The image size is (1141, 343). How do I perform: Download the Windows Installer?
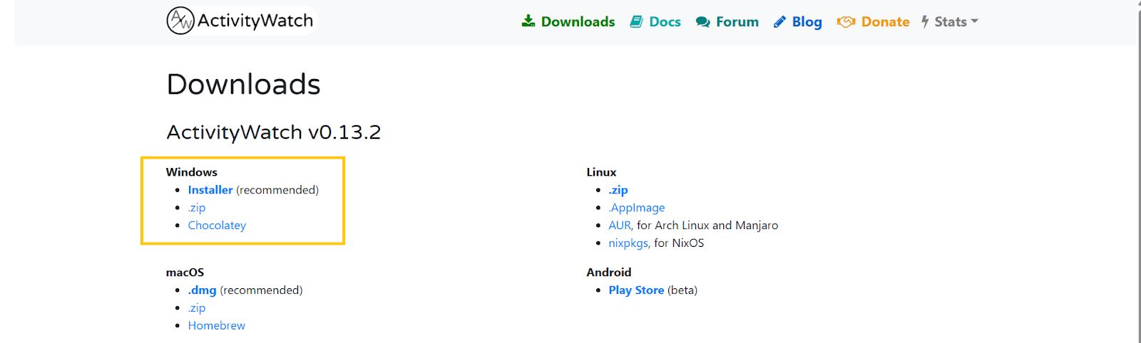(x=210, y=190)
